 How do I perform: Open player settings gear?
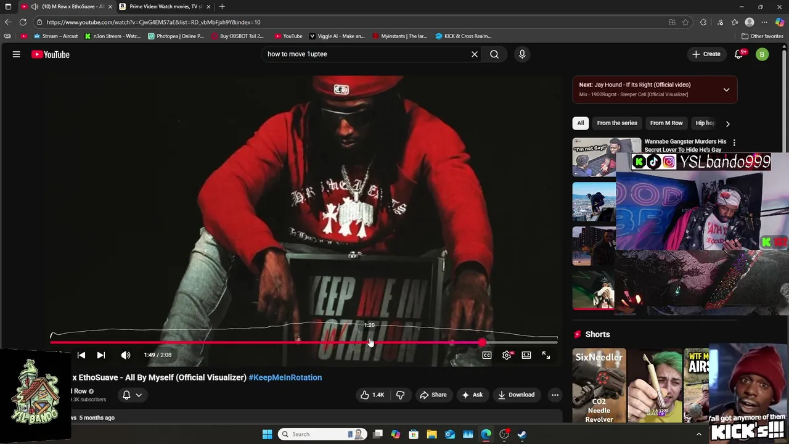tap(507, 355)
